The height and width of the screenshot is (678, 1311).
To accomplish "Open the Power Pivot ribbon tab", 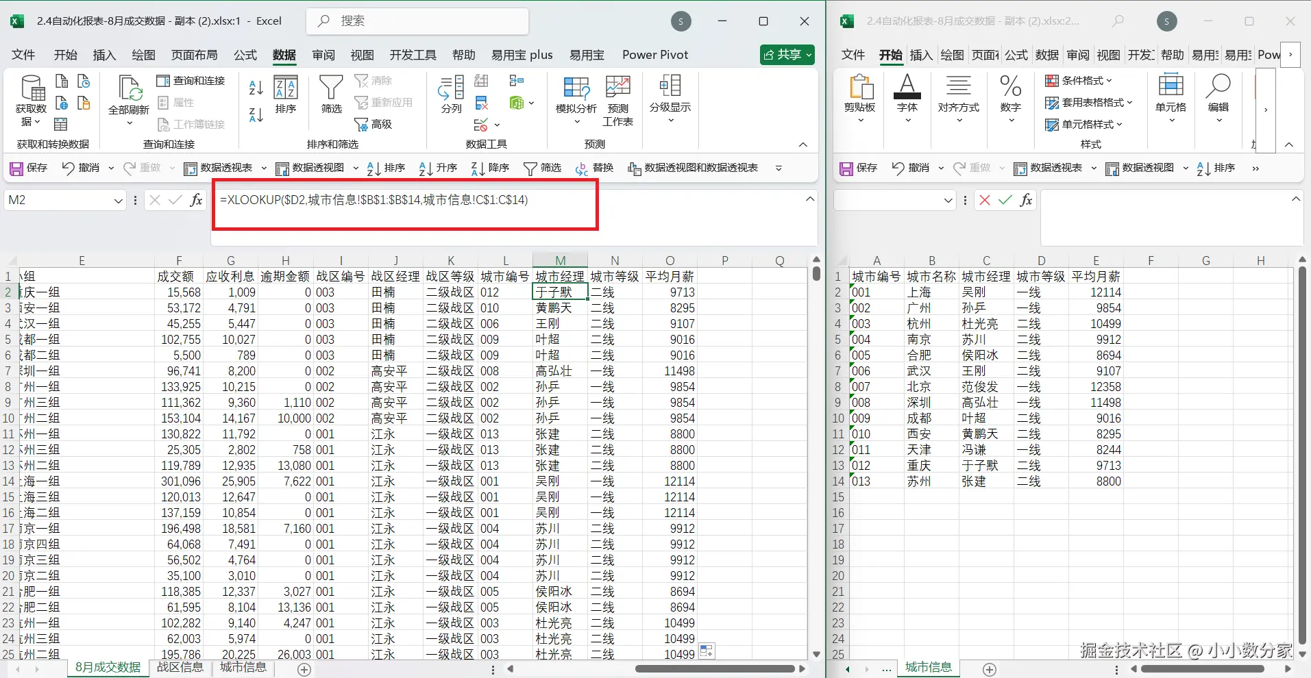I will [655, 55].
